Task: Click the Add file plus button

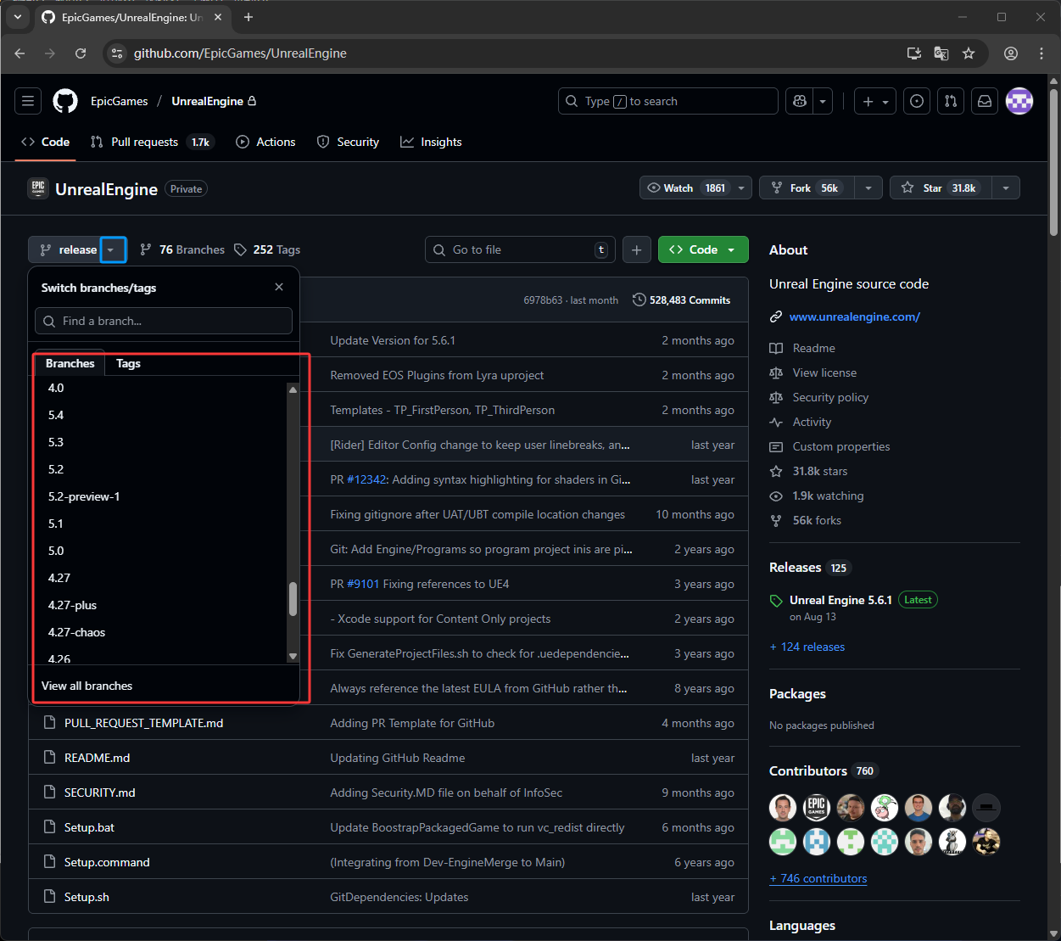Action: coord(637,249)
